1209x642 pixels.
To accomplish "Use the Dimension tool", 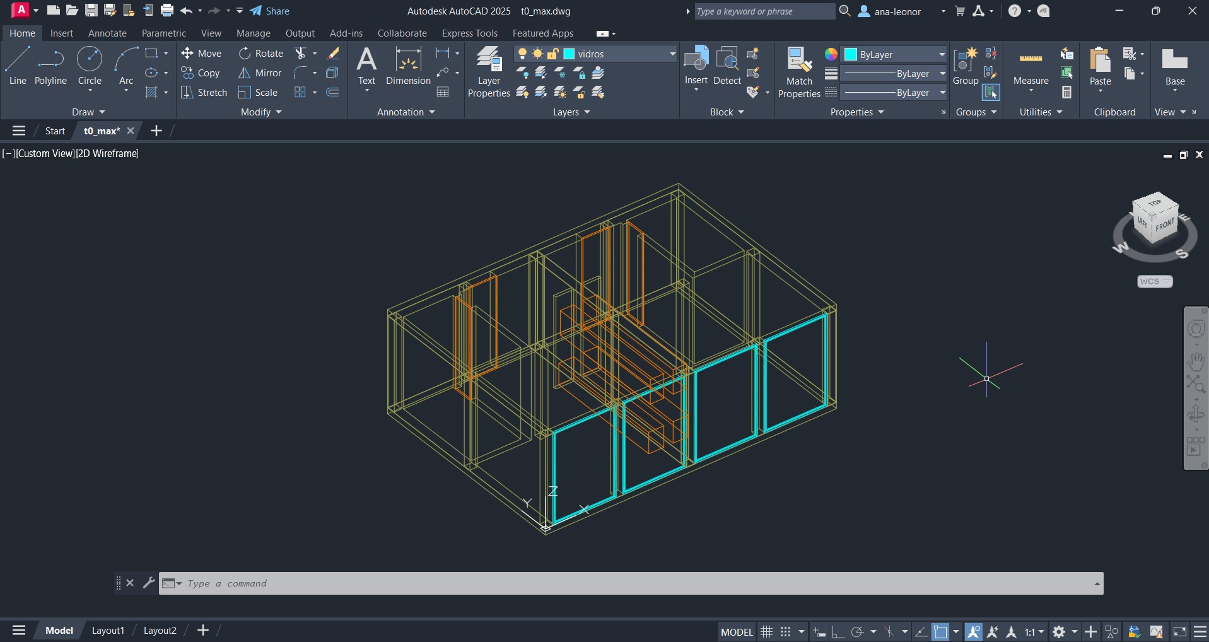I will 408,66.
